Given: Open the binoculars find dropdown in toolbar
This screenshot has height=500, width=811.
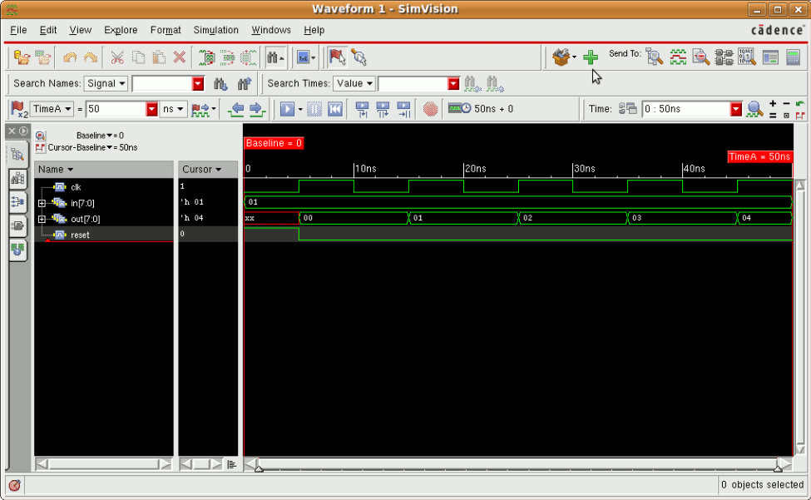Looking at the screenshot, I should [x=275, y=57].
